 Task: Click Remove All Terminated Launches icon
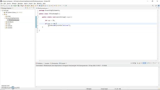[x=135, y=63]
